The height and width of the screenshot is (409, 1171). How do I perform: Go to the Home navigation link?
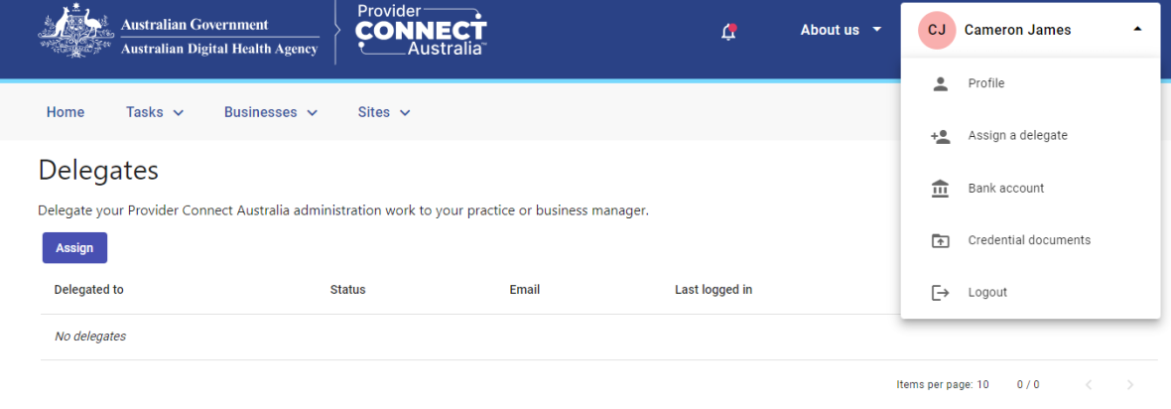point(65,112)
